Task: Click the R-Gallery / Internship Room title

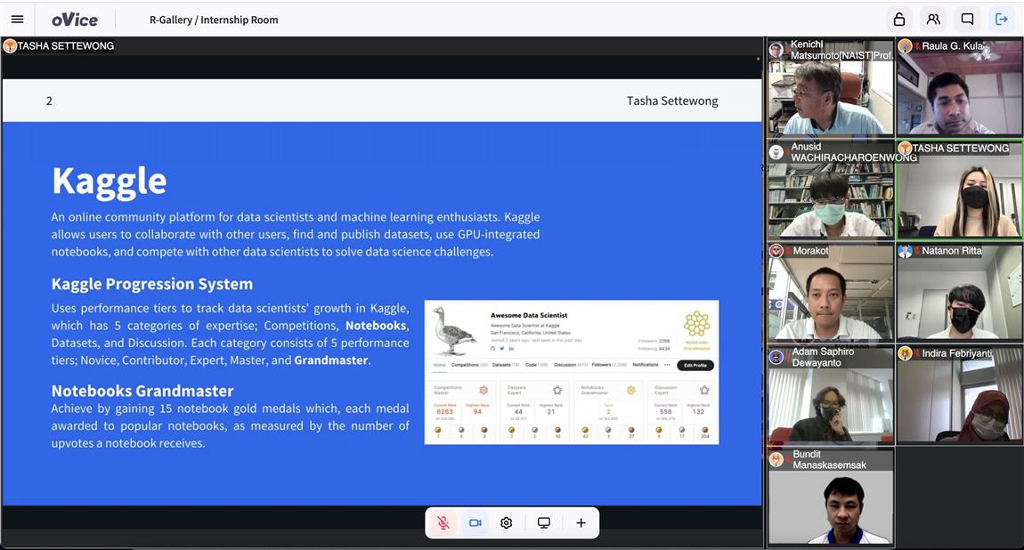Action: point(214,20)
